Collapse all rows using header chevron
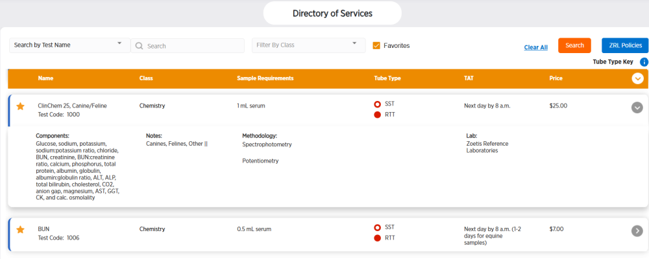The width and height of the screenshot is (649, 259). click(637, 78)
